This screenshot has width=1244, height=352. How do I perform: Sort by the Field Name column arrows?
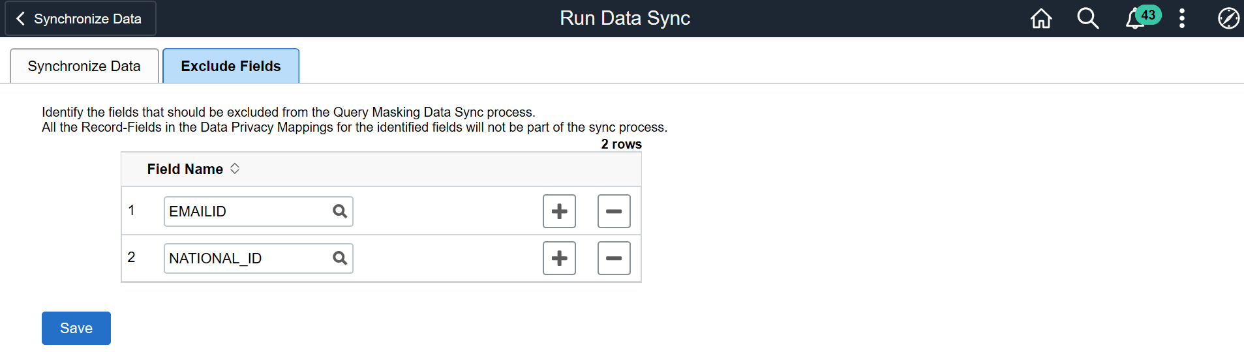[x=235, y=169]
